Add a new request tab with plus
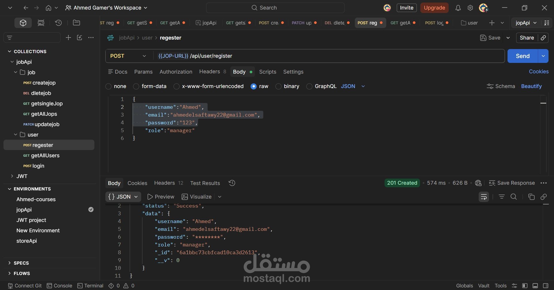This screenshot has width=554, height=290. (x=492, y=23)
